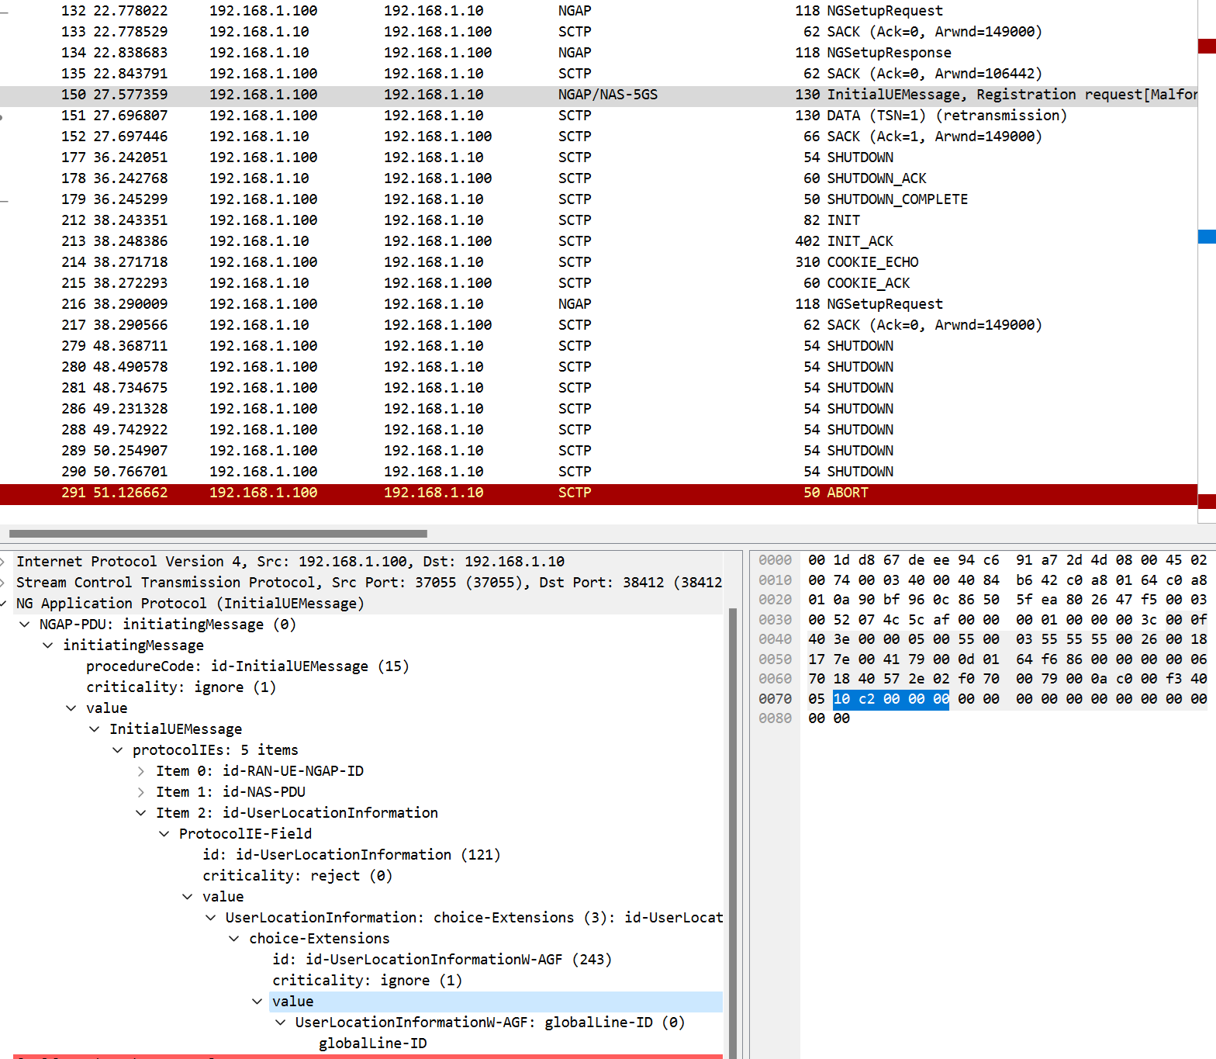Select packet 178 SHUTDOWN_ACK
Image resolution: width=1216 pixels, height=1059 pixels.
(x=465, y=178)
